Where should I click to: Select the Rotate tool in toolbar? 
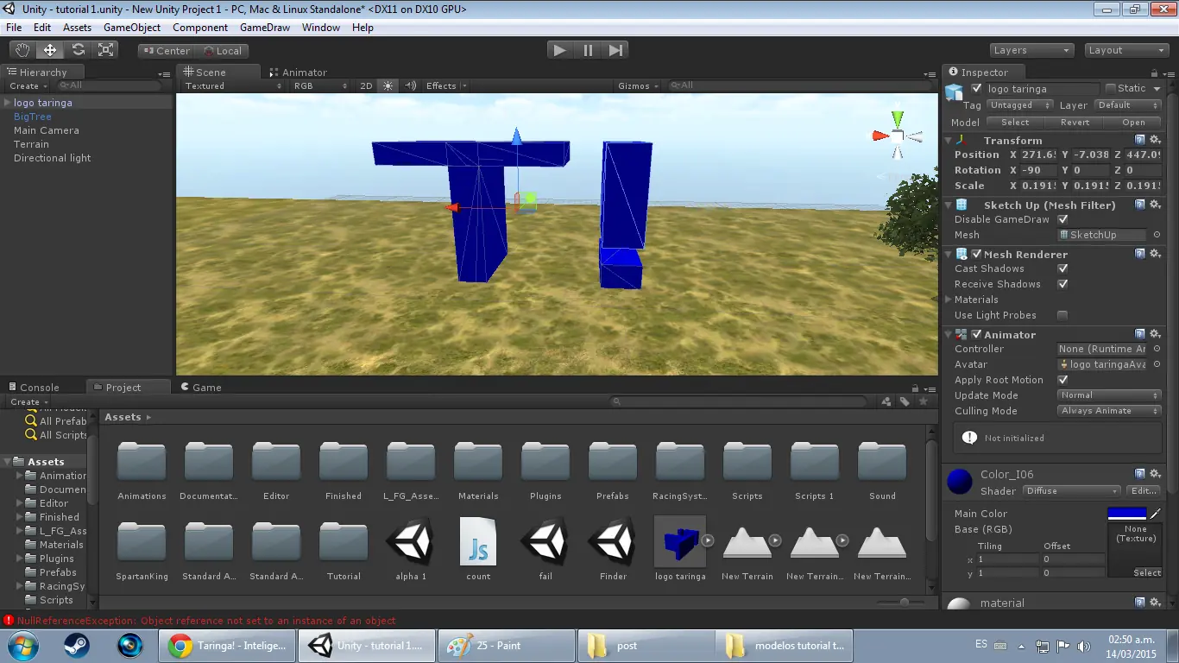pos(79,50)
